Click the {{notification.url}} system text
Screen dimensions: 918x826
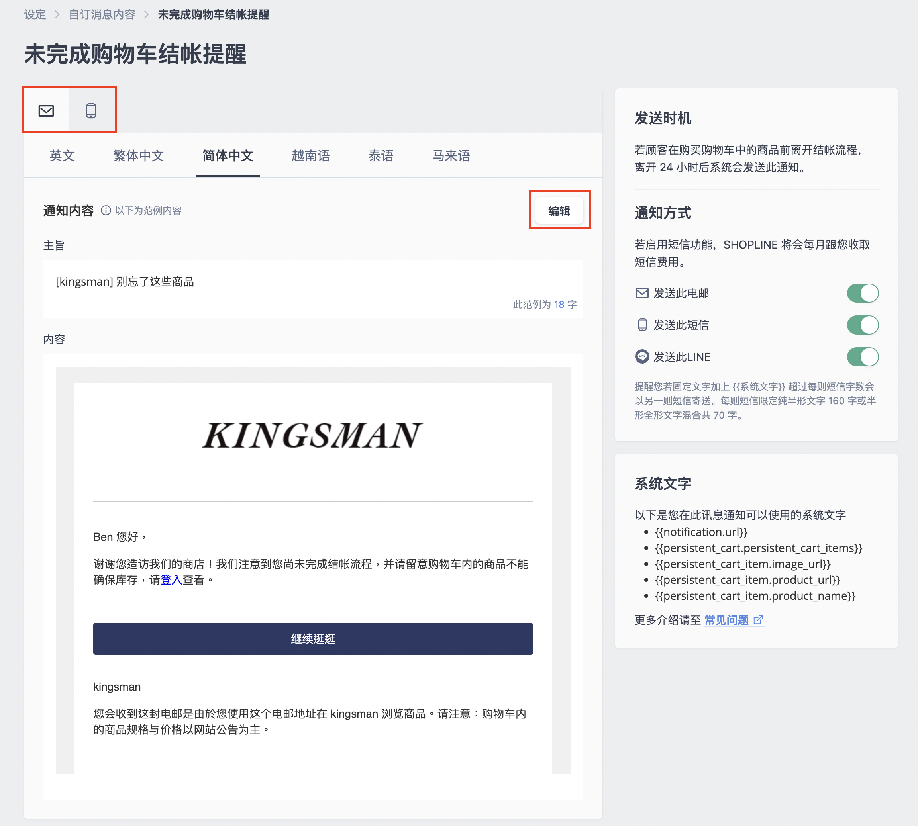tap(701, 532)
